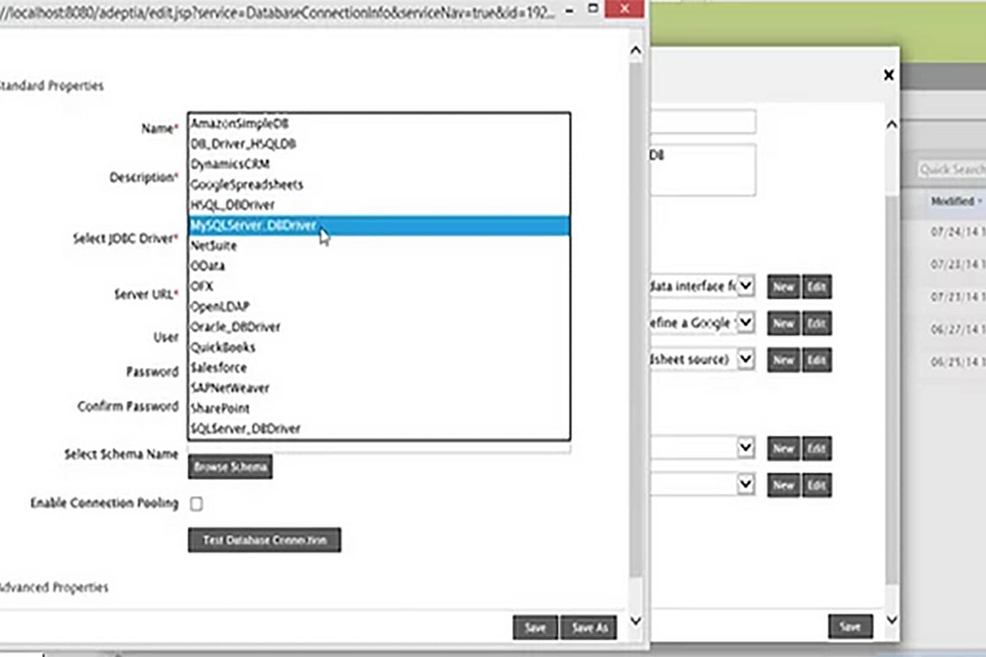Select SQLServer_DBDriver option
This screenshot has height=657, width=986.
246,429
